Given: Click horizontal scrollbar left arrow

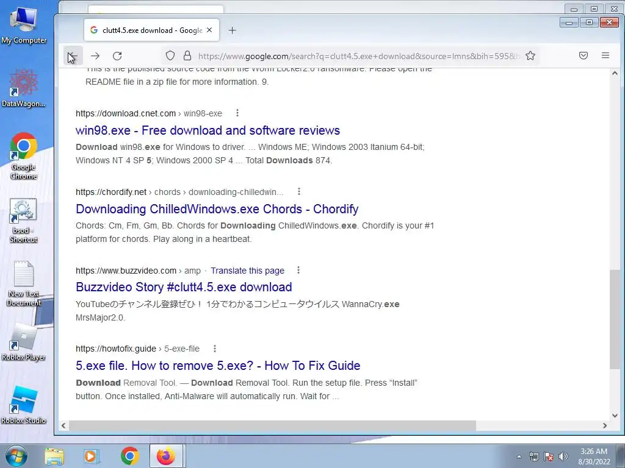Looking at the screenshot, I should pyautogui.click(x=63, y=425).
